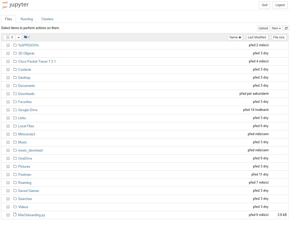Open the Local Files folder link
This screenshot has height=225, width=291.
[26, 126]
